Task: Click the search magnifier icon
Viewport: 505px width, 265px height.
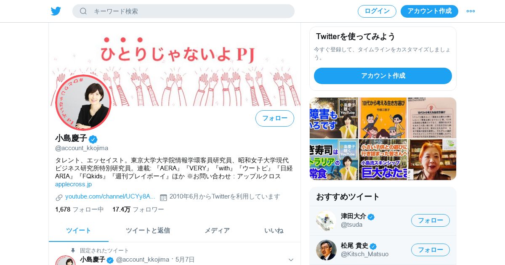Action: click(83, 11)
